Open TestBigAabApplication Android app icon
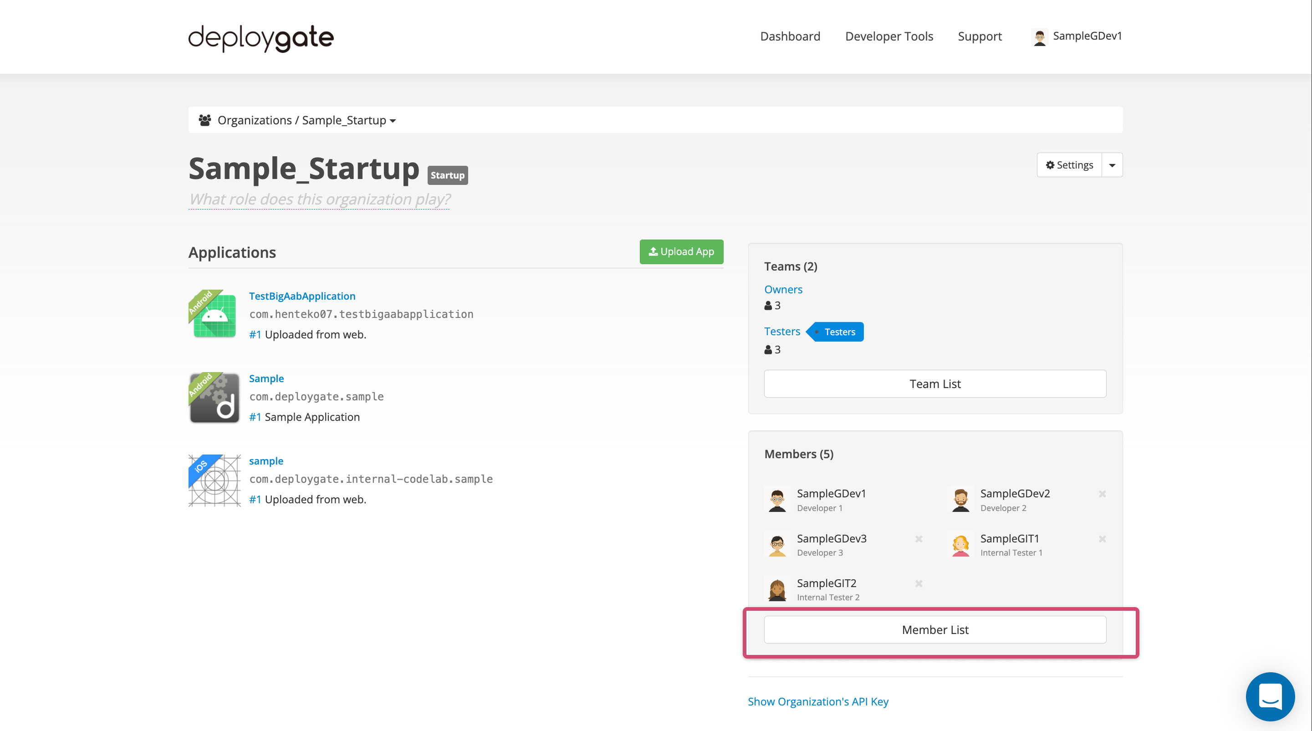 (214, 314)
